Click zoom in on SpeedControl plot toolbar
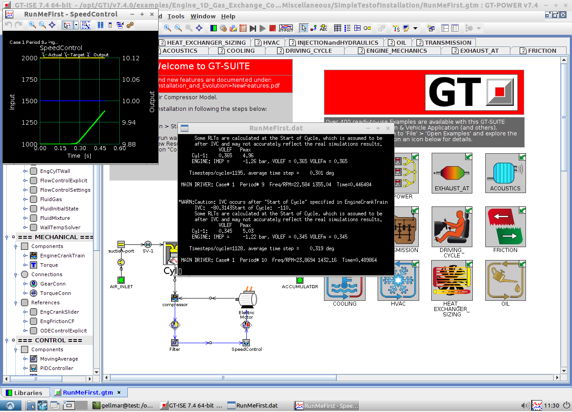This screenshot has height=412, width=572. pyautogui.click(x=33, y=25)
